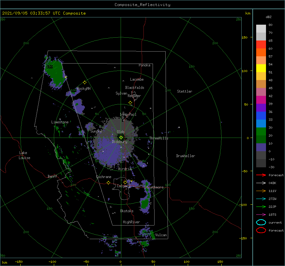Click the light blue swatch between 33 and 30

tap(261, 123)
